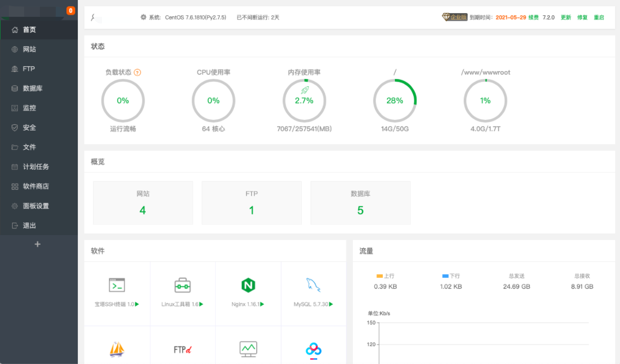Screen dimensions: 620x364
Task: Click the 软件商店 grid icon
Action: pyautogui.click(x=15, y=186)
